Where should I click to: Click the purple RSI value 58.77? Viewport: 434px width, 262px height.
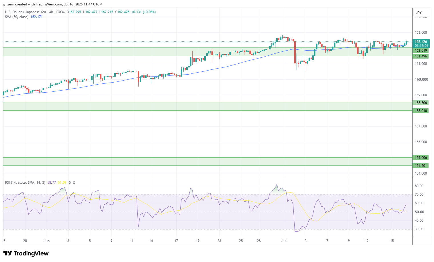tap(51, 183)
